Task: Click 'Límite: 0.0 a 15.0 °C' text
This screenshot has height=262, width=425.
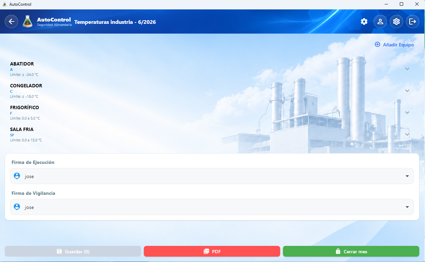Action: click(26, 140)
